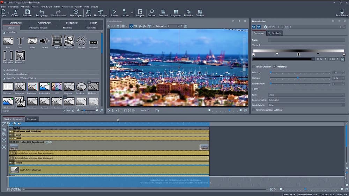Enable the Verlauf umkehren checkbox
This screenshot has height=196, width=349.
[x=254, y=67]
